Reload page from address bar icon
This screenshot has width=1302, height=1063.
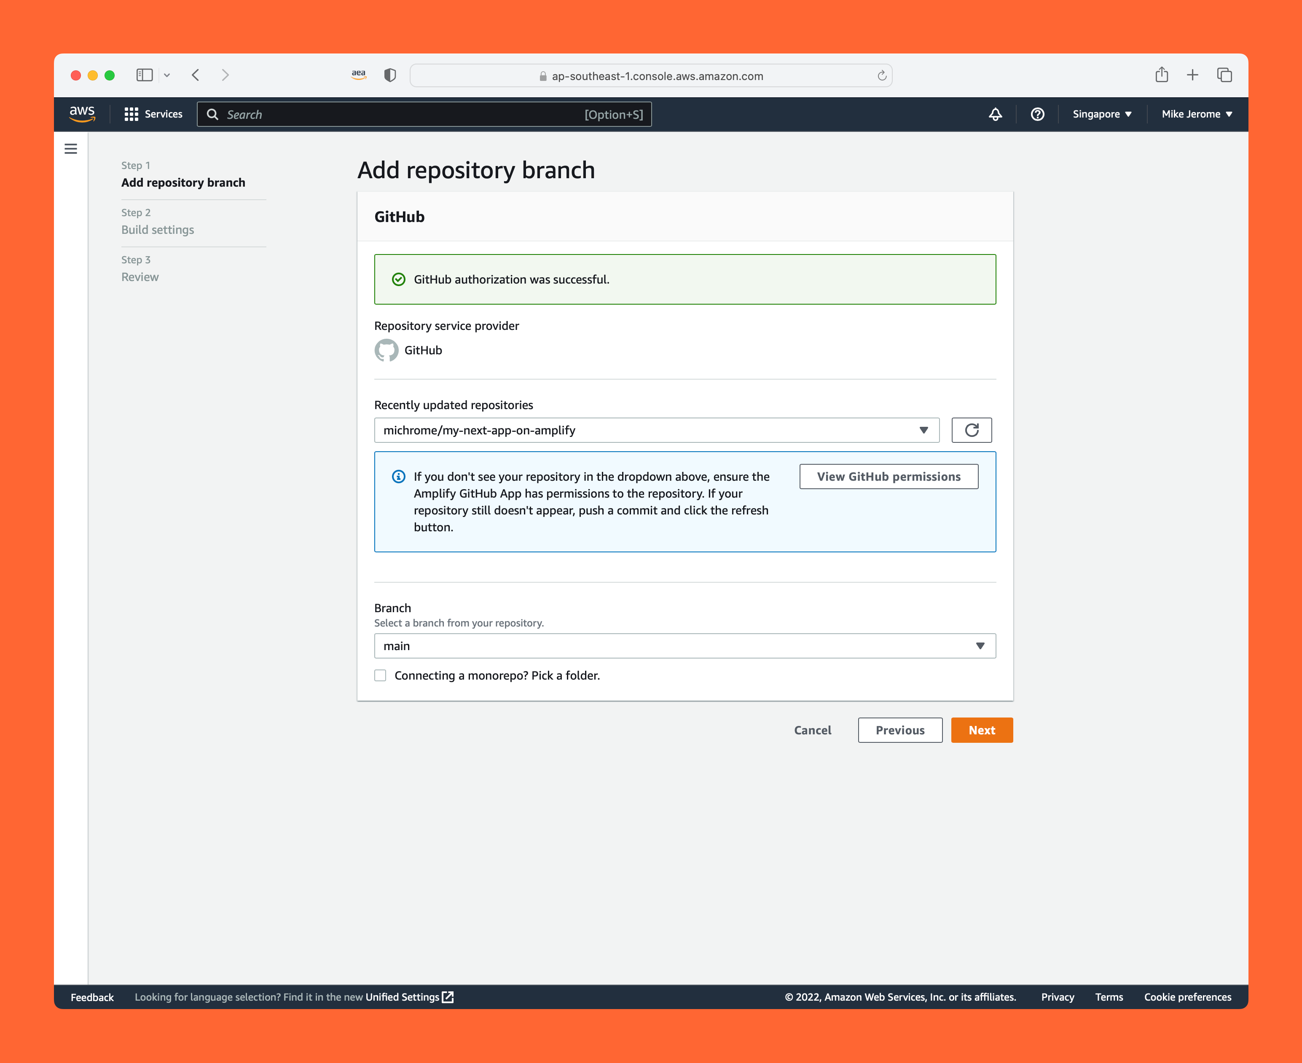[881, 76]
